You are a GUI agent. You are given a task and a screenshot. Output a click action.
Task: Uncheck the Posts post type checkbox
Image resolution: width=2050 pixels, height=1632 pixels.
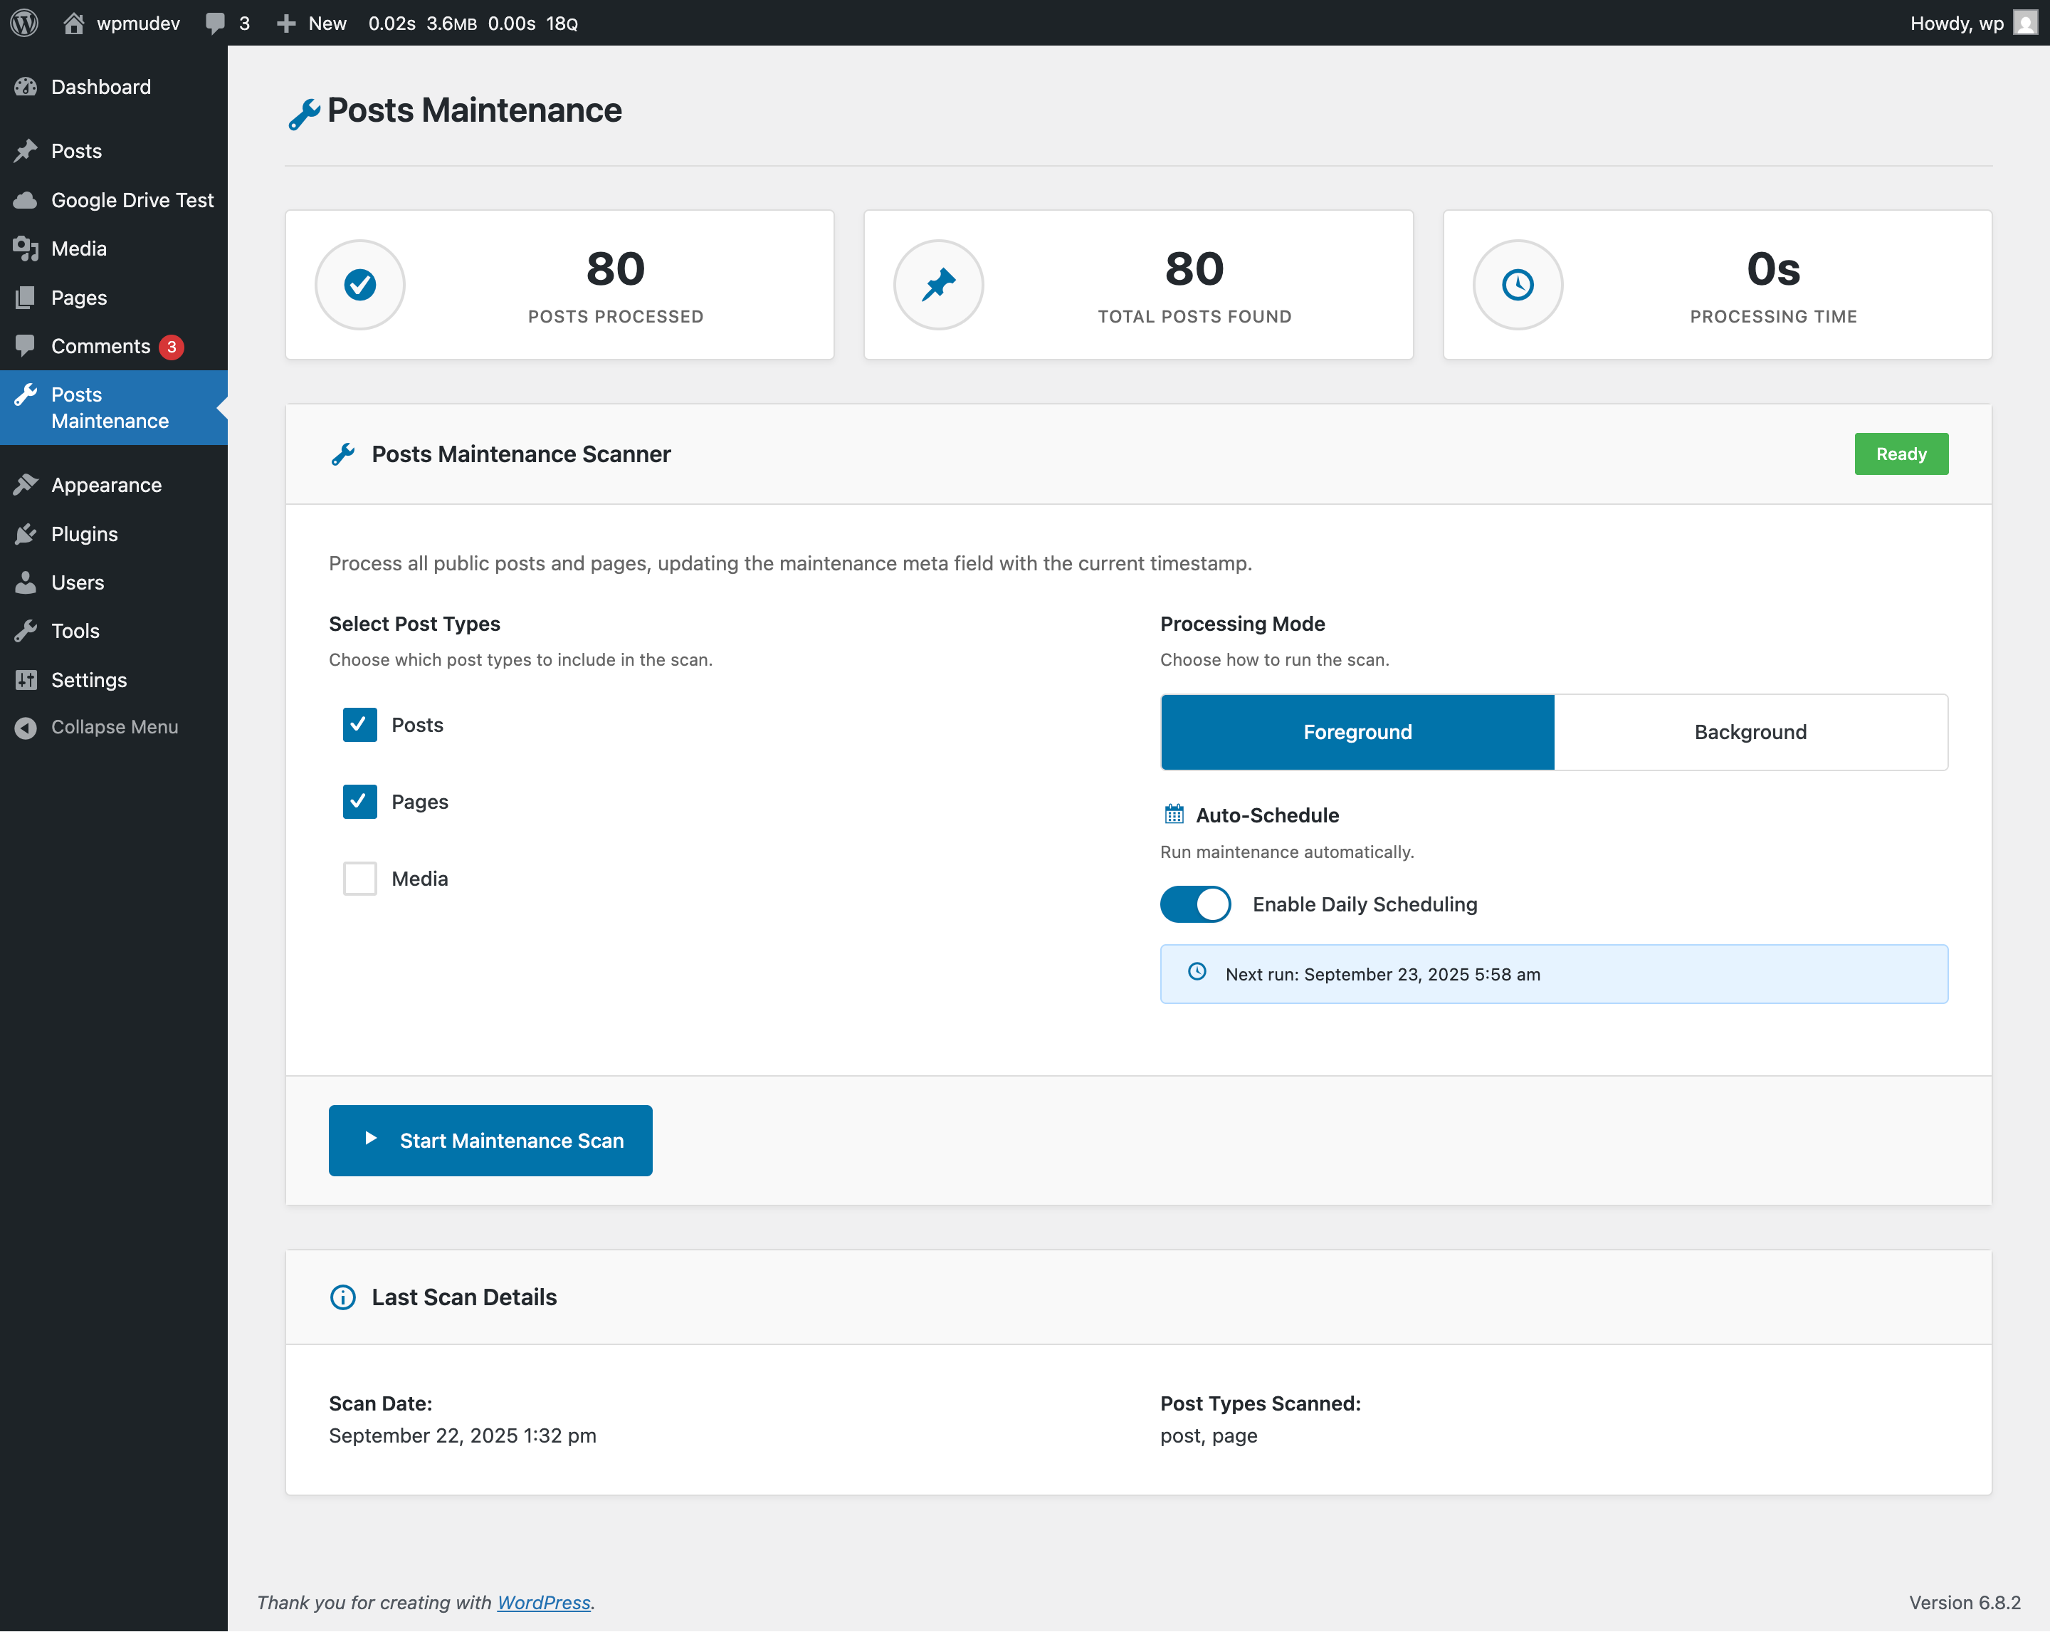click(x=359, y=725)
